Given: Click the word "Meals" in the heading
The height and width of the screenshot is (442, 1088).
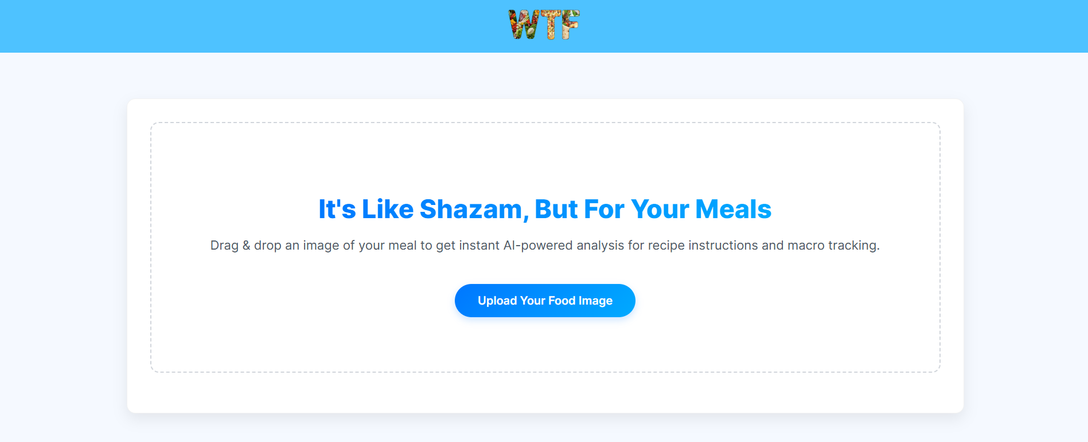Looking at the screenshot, I should (733, 209).
